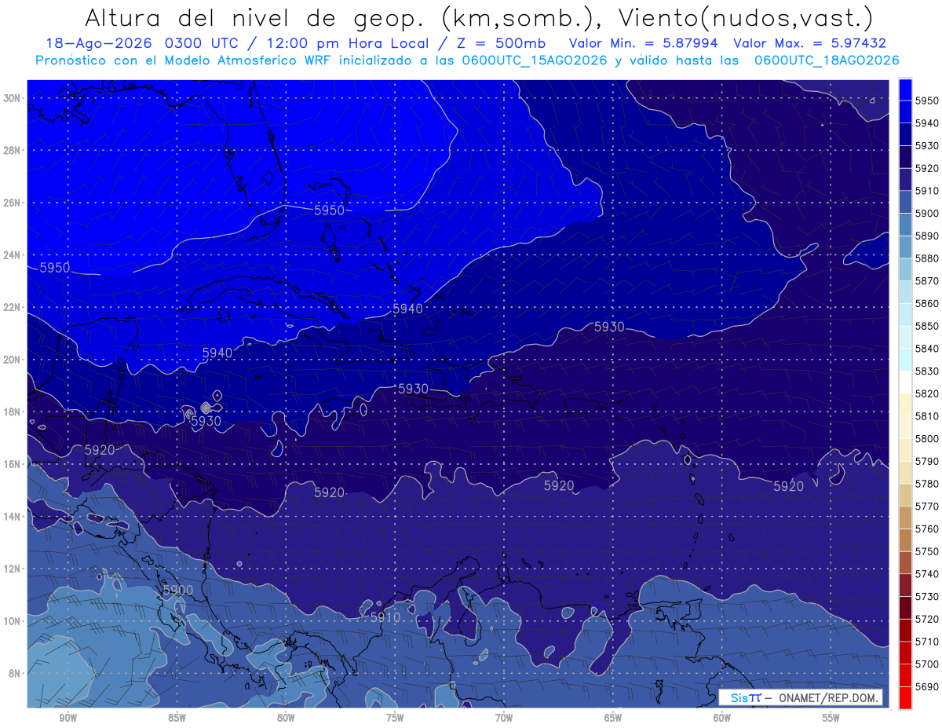942x728 pixels.
Task: Click the '5870' value on the color scale
Action: (x=927, y=281)
